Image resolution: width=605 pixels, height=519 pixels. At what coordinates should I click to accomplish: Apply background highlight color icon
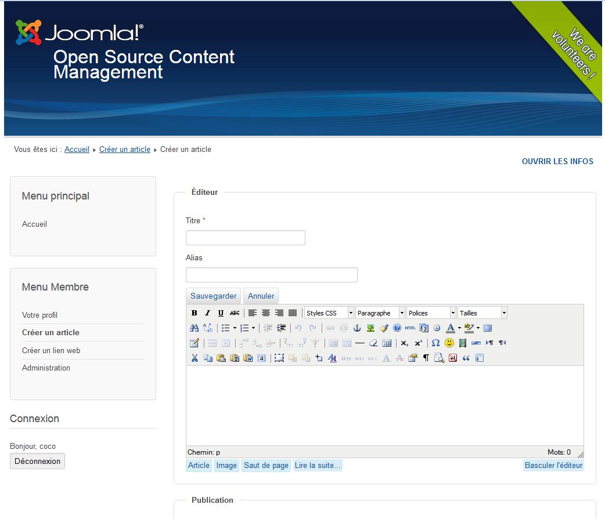tap(469, 328)
